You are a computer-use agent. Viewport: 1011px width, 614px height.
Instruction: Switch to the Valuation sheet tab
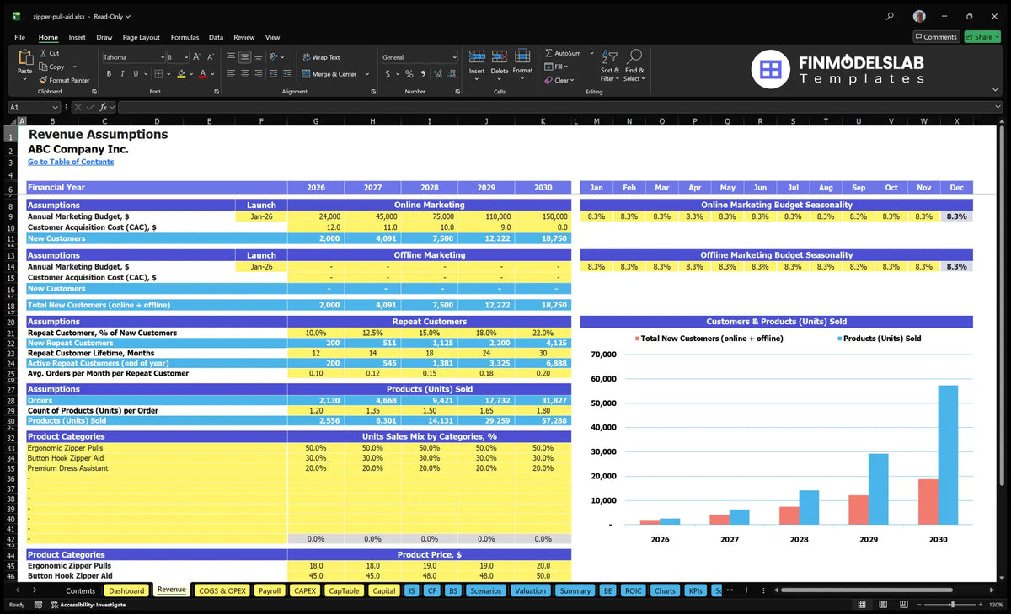coord(530,590)
